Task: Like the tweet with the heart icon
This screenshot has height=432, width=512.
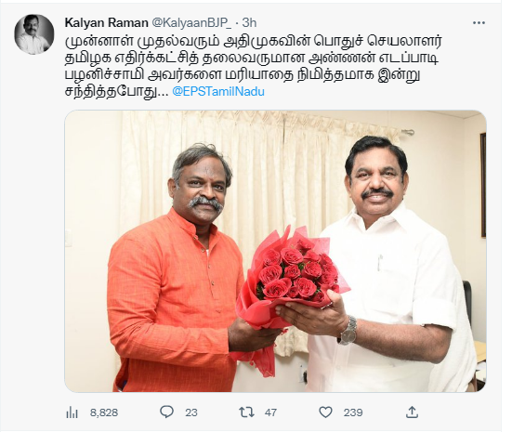Action: tap(325, 412)
